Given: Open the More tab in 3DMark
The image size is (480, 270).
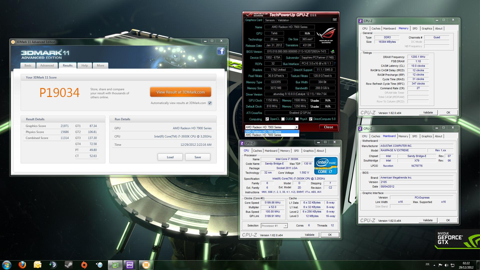Looking at the screenshot, I should click(x=100, y=65).
